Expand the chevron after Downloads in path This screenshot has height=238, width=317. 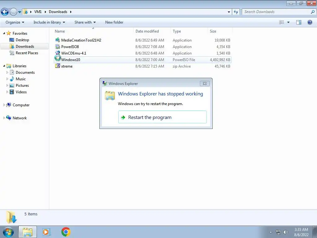click(71, 12)
